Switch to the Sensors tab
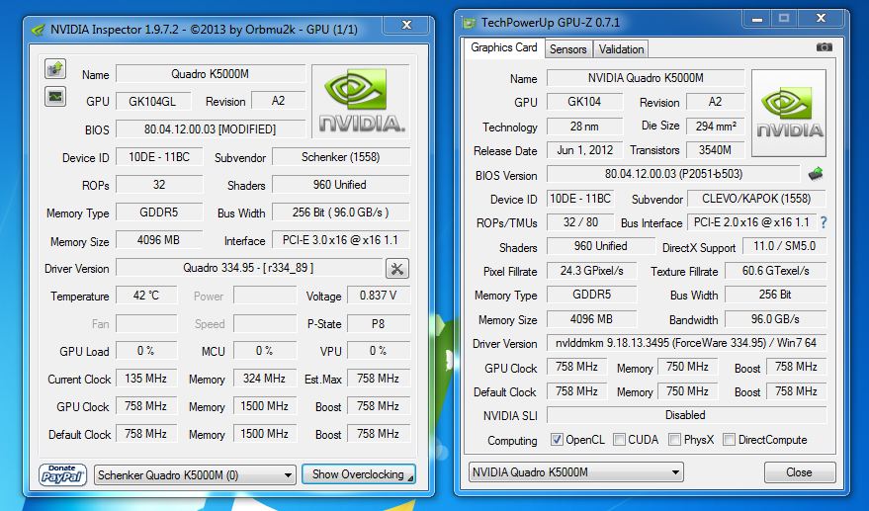This screenshot has height=511, width=869. (x=568, y=49)
